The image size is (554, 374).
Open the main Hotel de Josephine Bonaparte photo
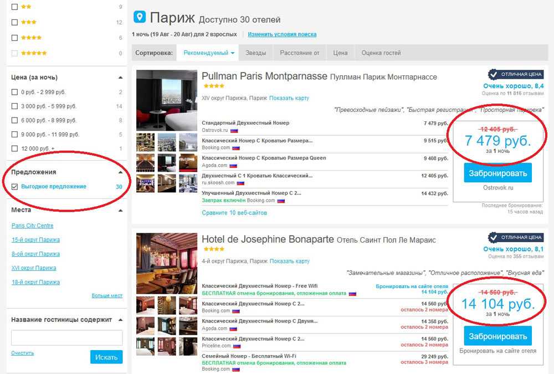167,263
